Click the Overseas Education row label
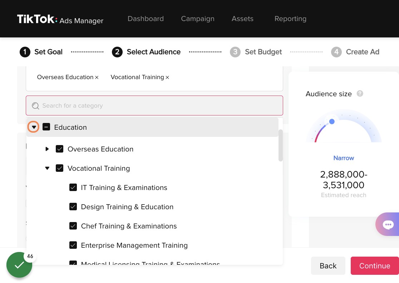This screenshot has width=399, height=283. [100, 149]
